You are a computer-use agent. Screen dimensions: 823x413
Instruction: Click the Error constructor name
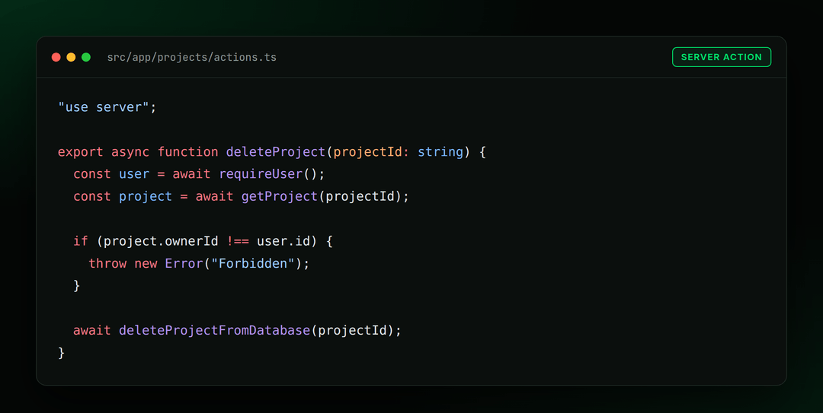(184, 263)
